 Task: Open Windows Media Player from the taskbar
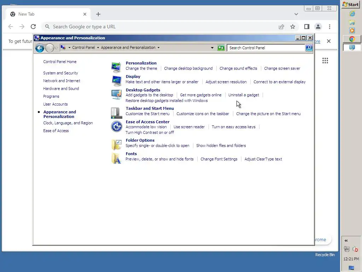[352, 30]
